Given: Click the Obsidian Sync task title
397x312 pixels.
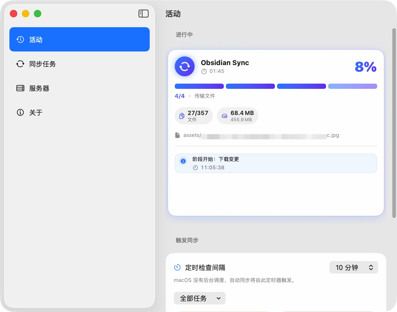Looking at the screenshot, I should pos(225,63).
